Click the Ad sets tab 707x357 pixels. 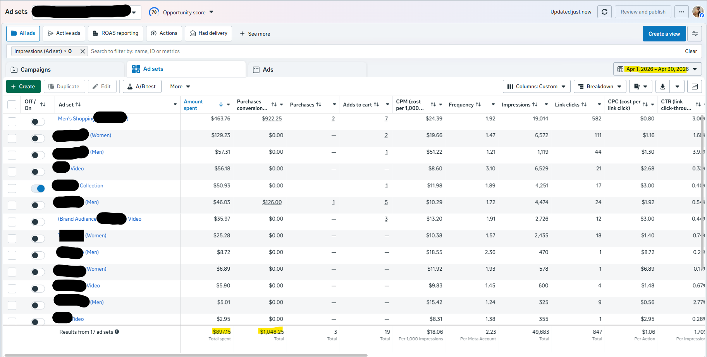pyautogui.click(x=186, y=69)
